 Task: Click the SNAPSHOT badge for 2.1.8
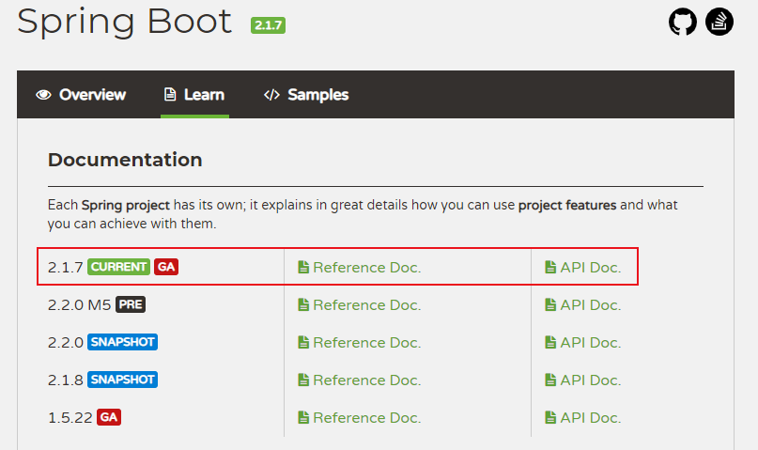(122, 380)
